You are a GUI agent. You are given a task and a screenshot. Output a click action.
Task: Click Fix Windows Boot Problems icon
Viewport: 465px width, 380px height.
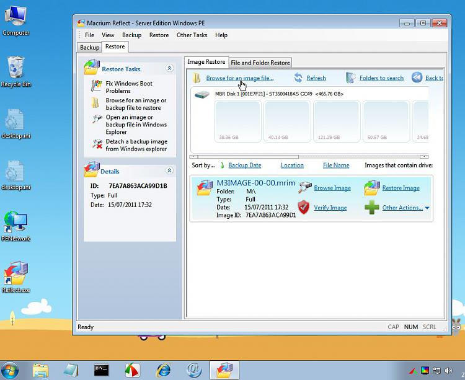click(96, 86)
